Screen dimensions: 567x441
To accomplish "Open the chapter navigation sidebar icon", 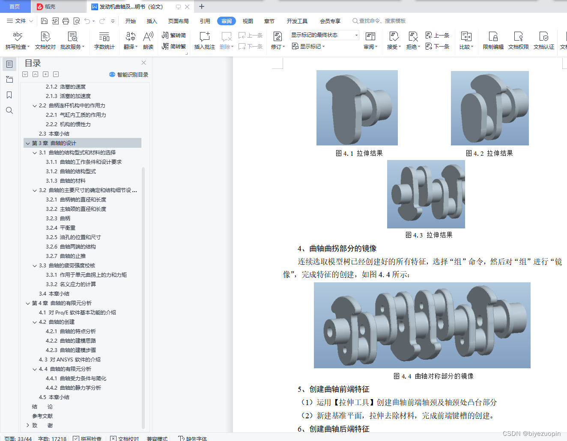I will pyautogui.click(x=9, y=80).
